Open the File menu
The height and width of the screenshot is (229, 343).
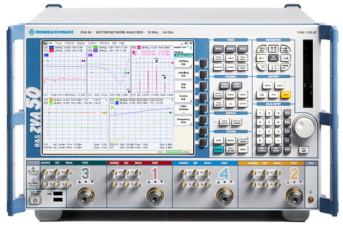50,43
